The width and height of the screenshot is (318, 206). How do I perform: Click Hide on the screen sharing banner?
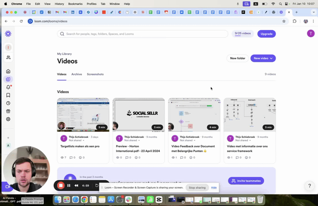pyautogui.click(x=214, y=187)
